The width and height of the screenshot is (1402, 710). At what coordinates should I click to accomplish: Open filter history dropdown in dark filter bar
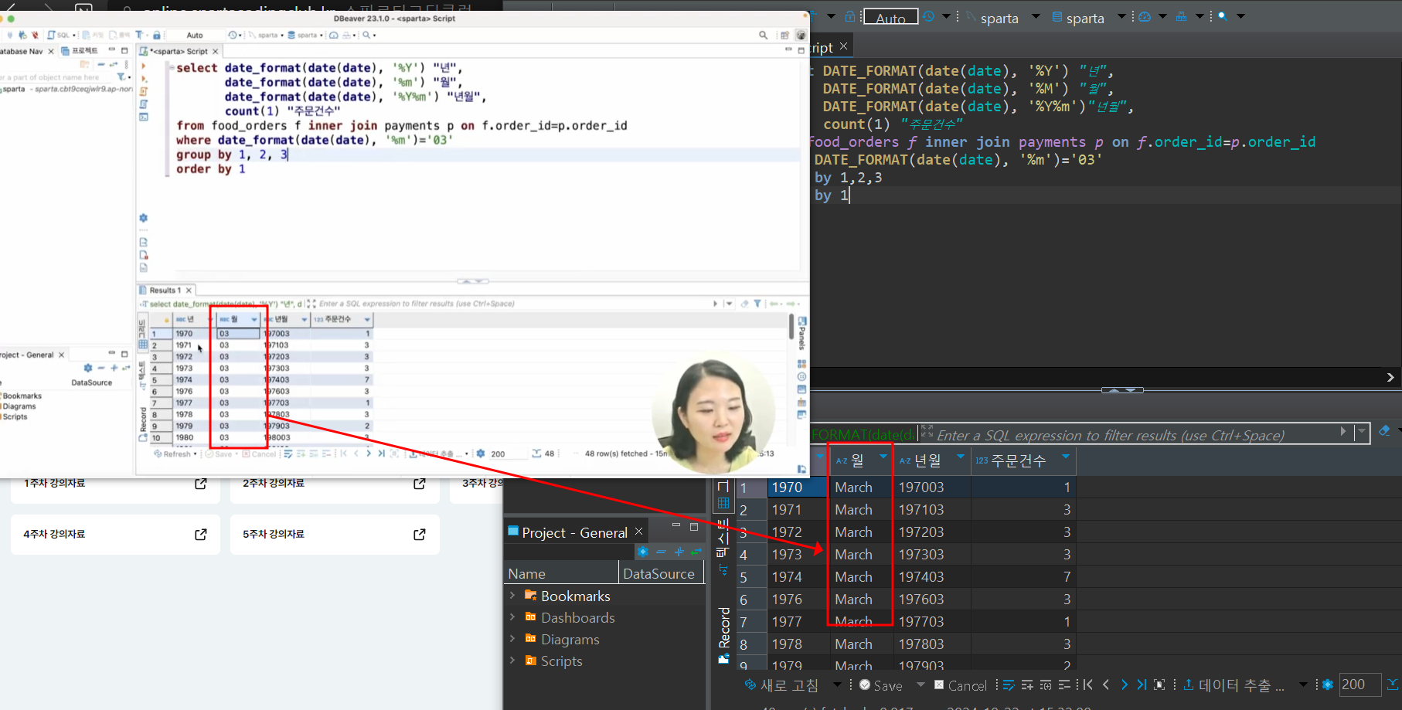point(1362,433)
